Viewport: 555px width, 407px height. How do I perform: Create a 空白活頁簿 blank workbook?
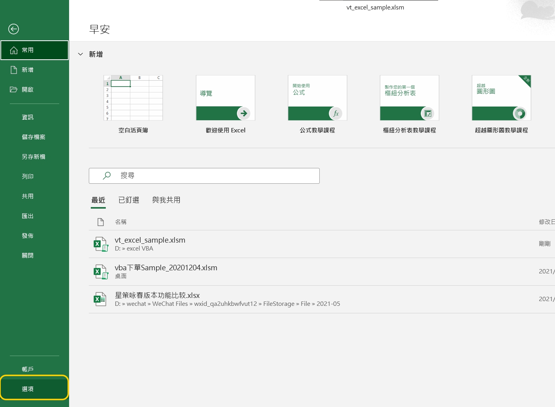(133, 105)
